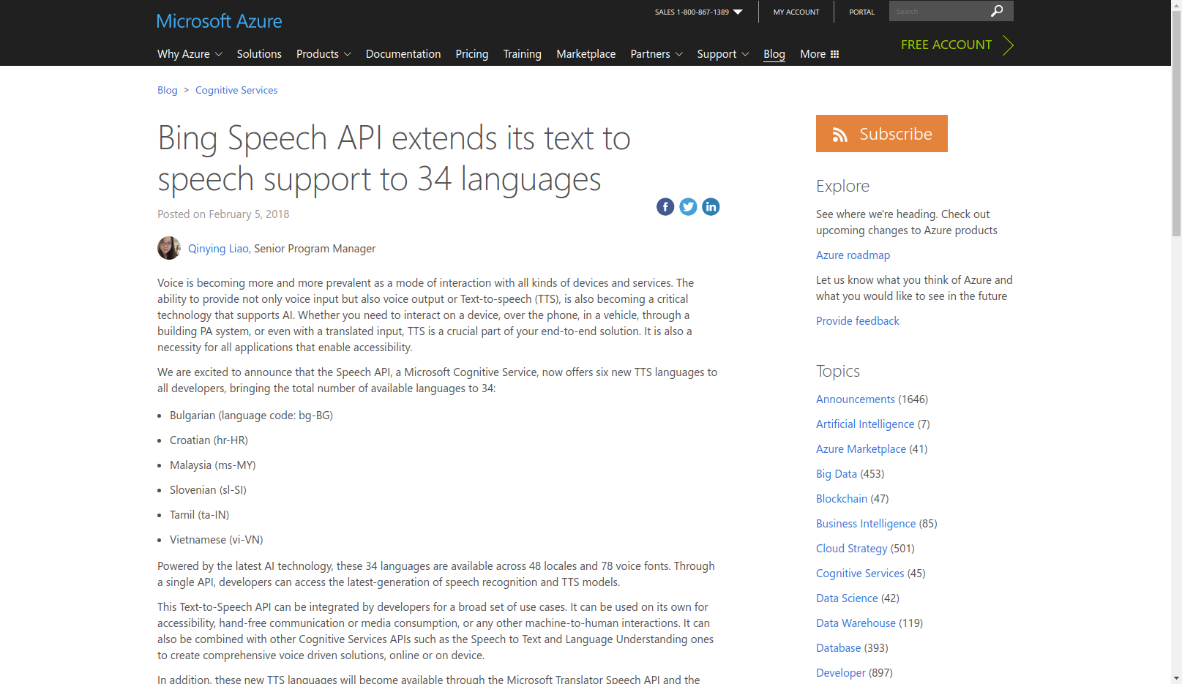Image resolution: width=1182 pixels, height=684 pixels.
Task: Open the Announcements topic
Action: [856, 399]
